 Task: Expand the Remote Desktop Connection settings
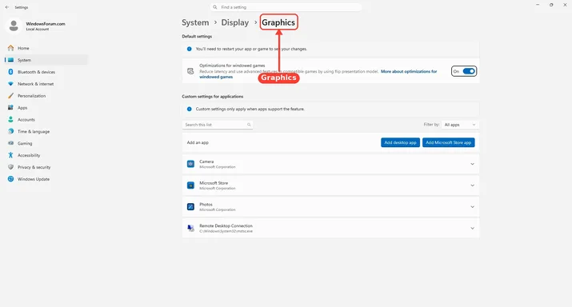[x=472, y=228]
